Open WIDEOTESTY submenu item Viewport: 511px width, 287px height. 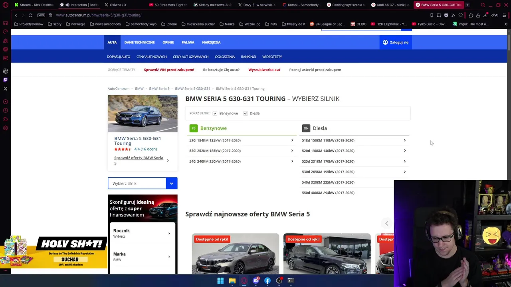(272, 57)
